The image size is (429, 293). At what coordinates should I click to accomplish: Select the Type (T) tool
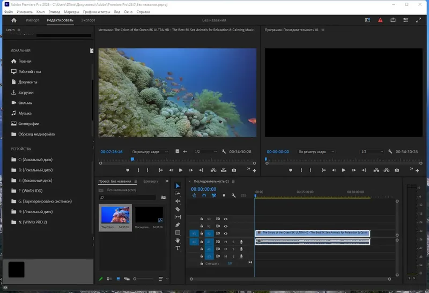(x=178, y=248)
